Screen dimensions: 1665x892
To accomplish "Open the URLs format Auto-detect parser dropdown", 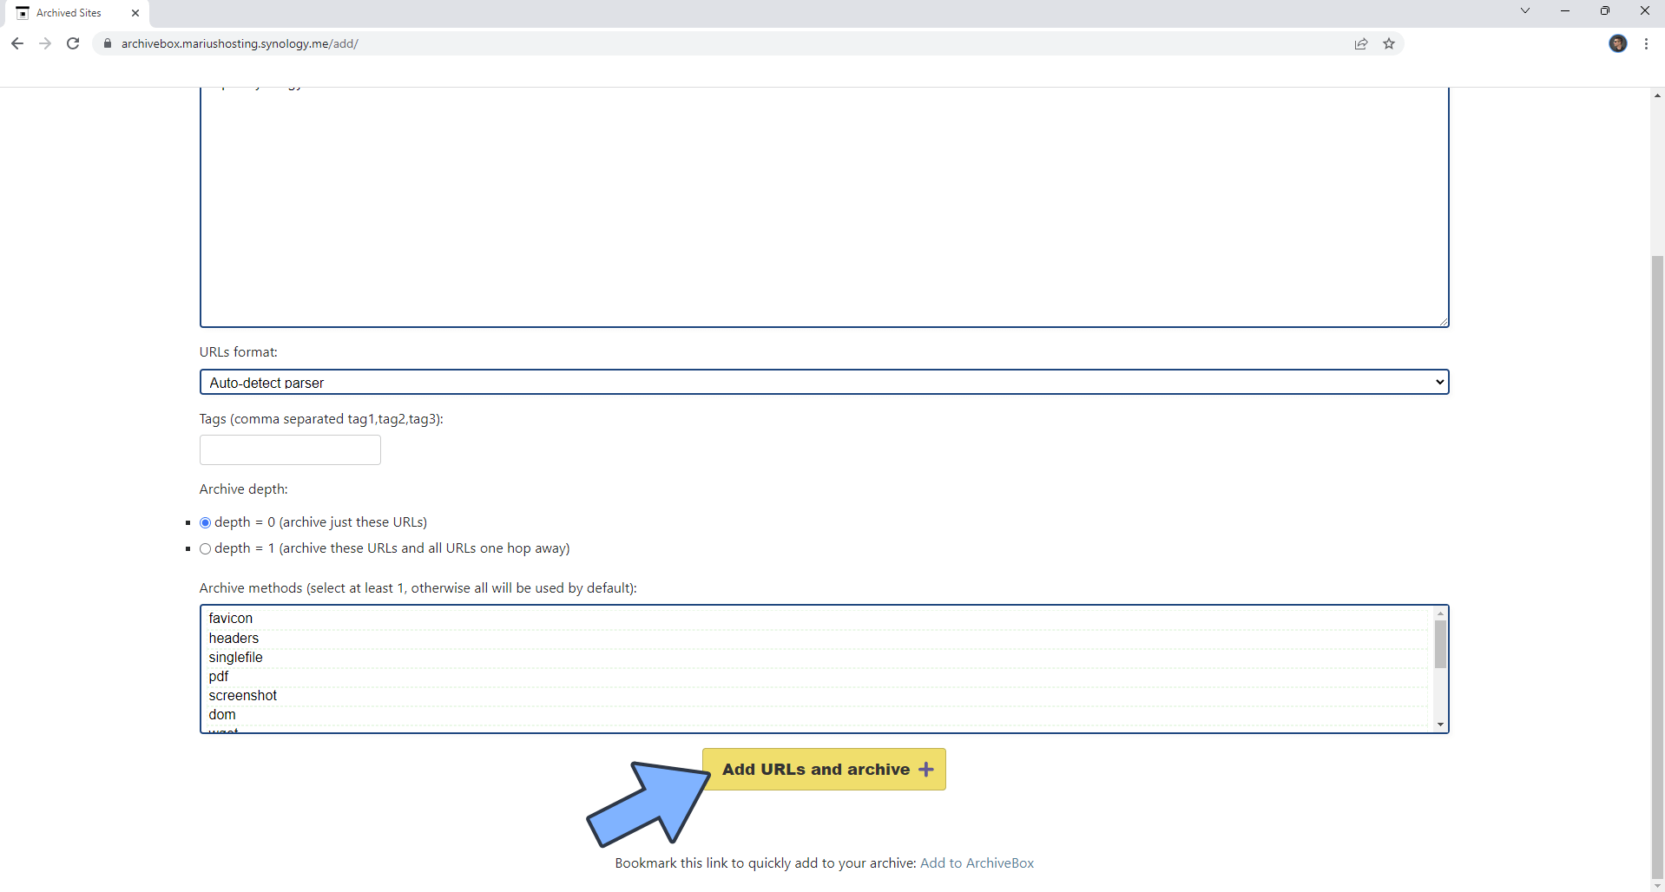I will 824,382.
